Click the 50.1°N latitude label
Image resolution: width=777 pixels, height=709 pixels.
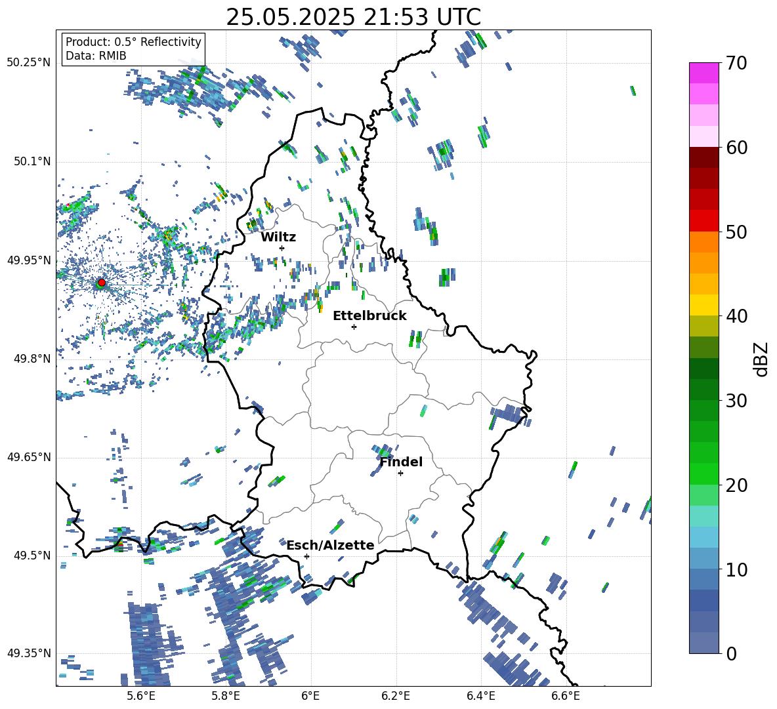[31, 162]
